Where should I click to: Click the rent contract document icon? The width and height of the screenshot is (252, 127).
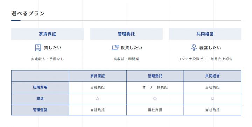[x=38, y=48]
